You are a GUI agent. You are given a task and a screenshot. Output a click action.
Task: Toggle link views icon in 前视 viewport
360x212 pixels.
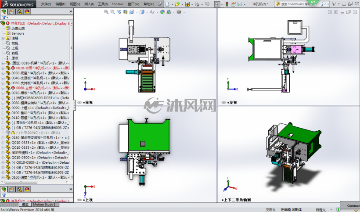(79, 103)
